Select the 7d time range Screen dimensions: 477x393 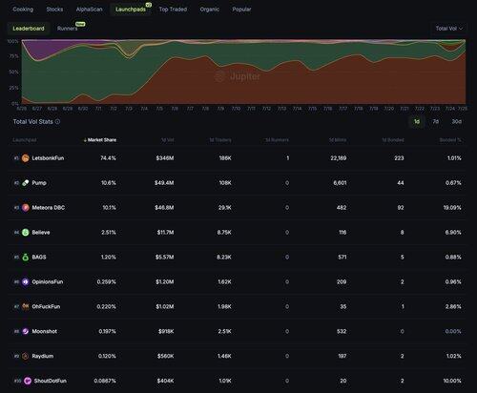[436, 121]
